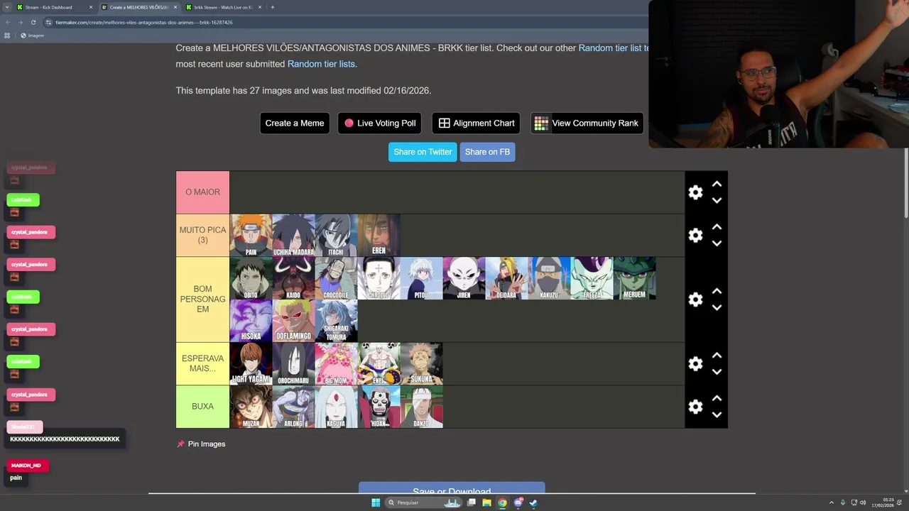Screen dimensions: 909x511
Task: Open Chrome from the taskbar
Action: 502,502
